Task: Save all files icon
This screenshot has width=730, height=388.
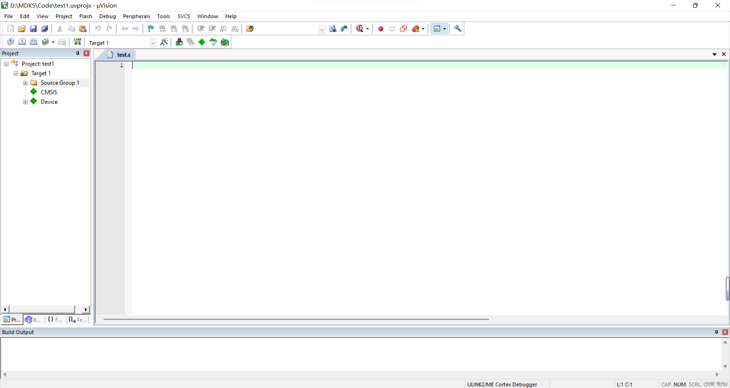Action: pyautogui.click(x=45, y=29)
